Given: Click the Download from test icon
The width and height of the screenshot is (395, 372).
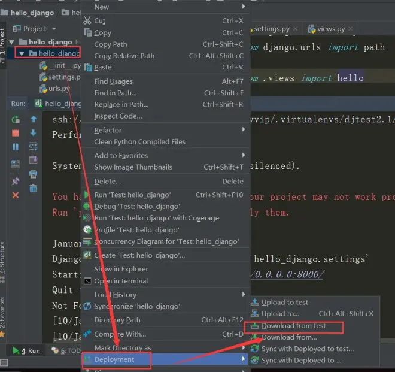Looking at the screenshot, I should (255, 326).
